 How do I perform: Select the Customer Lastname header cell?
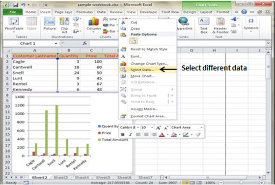click(34, 56)
